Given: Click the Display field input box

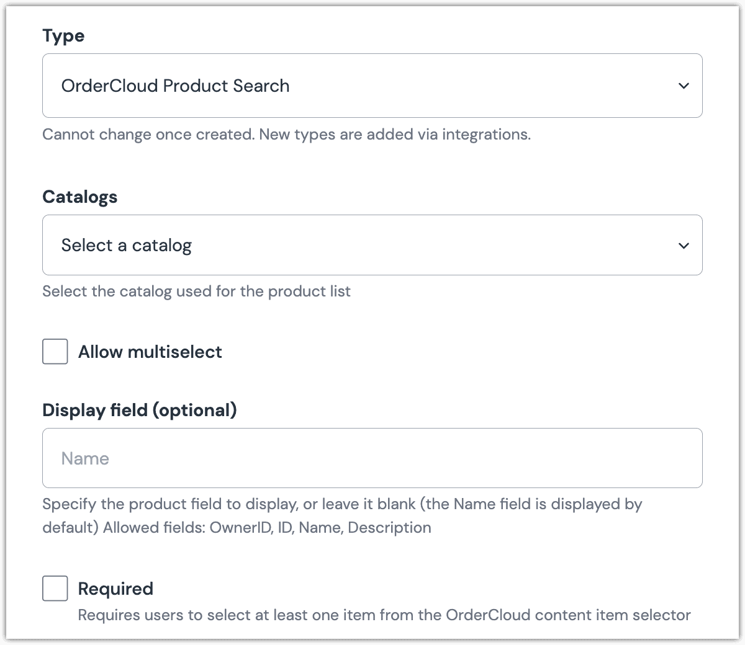Looking at the screenshot, I should point(372,458).
